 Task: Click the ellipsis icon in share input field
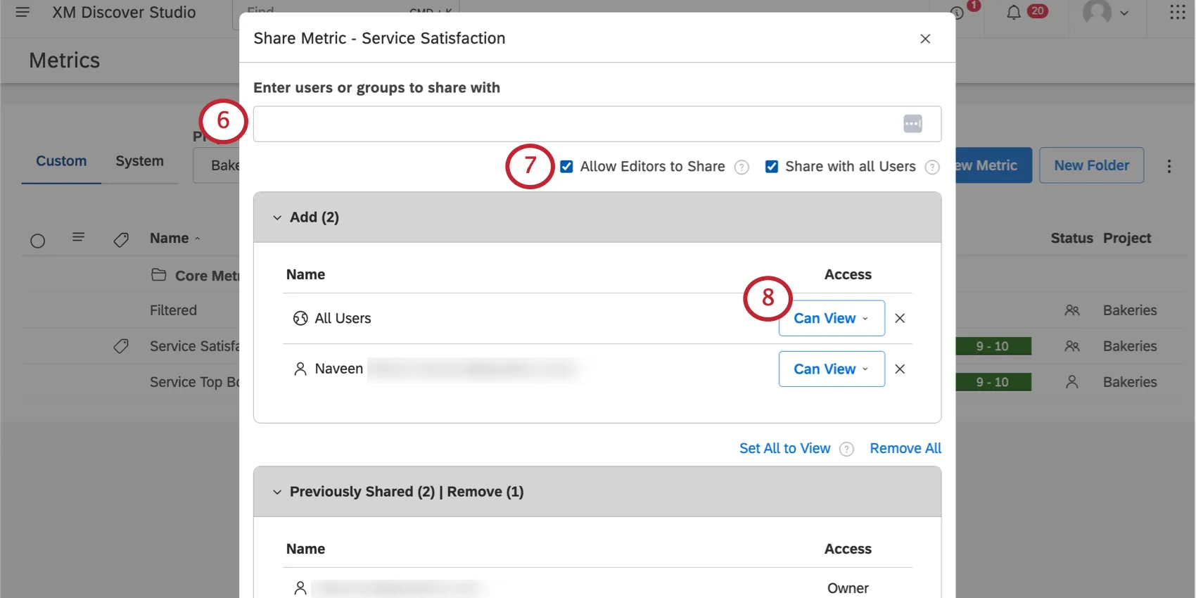coord(912,124)
